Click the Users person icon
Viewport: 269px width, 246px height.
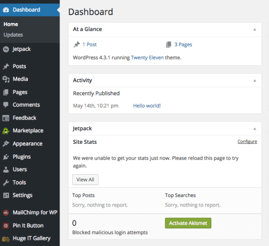point(6,169)
